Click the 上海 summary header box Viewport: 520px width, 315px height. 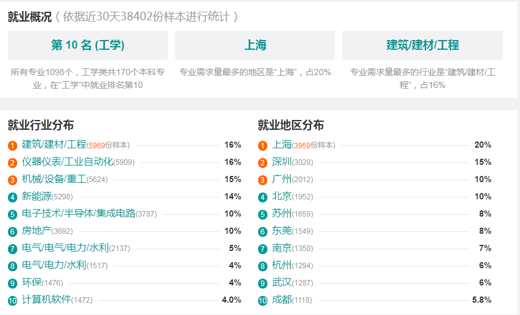pos(255,45)
